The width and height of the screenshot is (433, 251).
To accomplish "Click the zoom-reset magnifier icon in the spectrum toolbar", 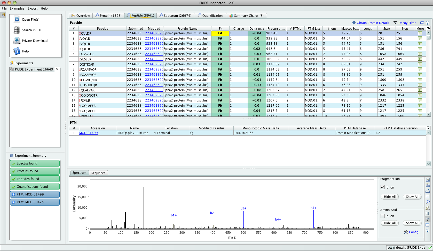I will coord(428,202).
